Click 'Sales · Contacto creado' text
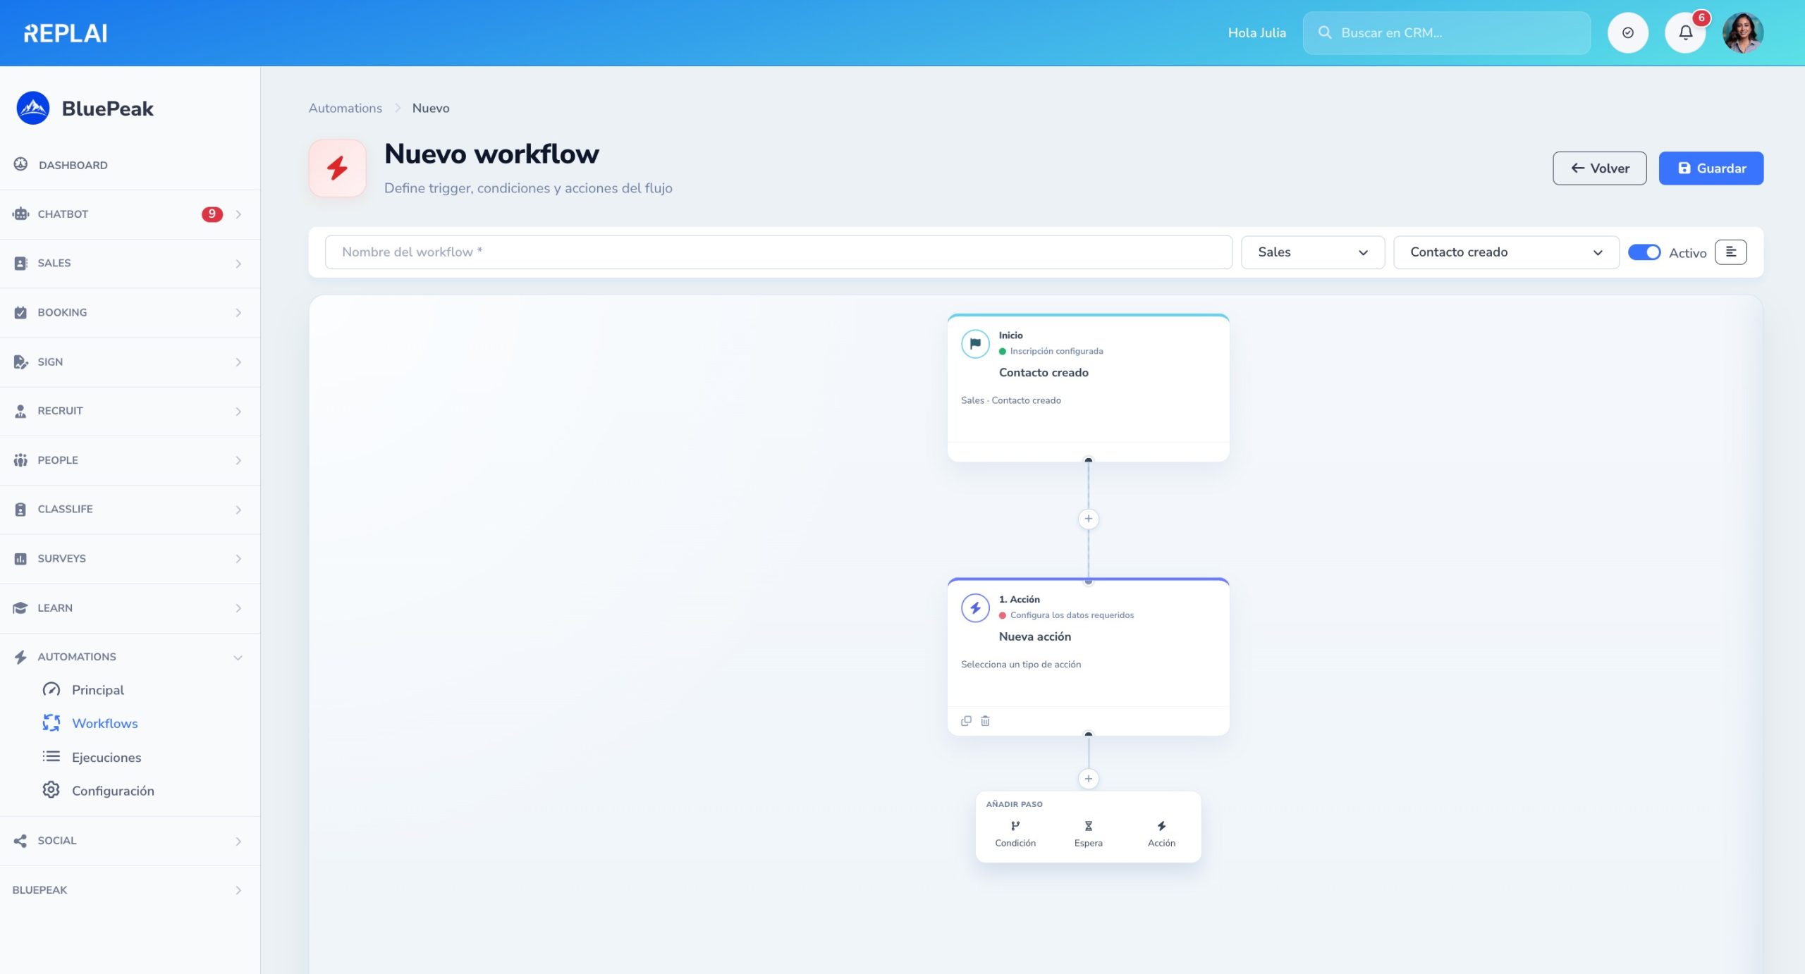Viewport: 1805px width, 974px height. tap(1010, 400)
